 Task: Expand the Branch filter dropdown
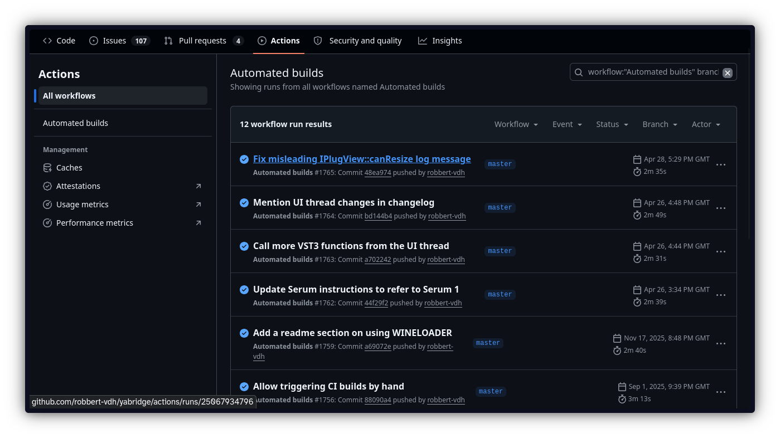pyautogui.click(x=660, y=124)
